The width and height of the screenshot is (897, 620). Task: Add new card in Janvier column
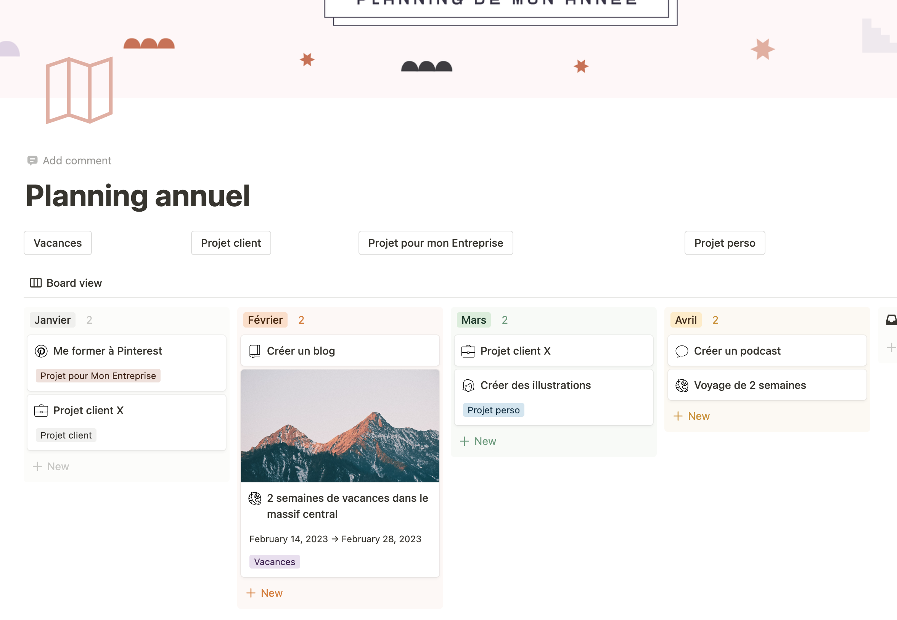click(x=51, y=467)
